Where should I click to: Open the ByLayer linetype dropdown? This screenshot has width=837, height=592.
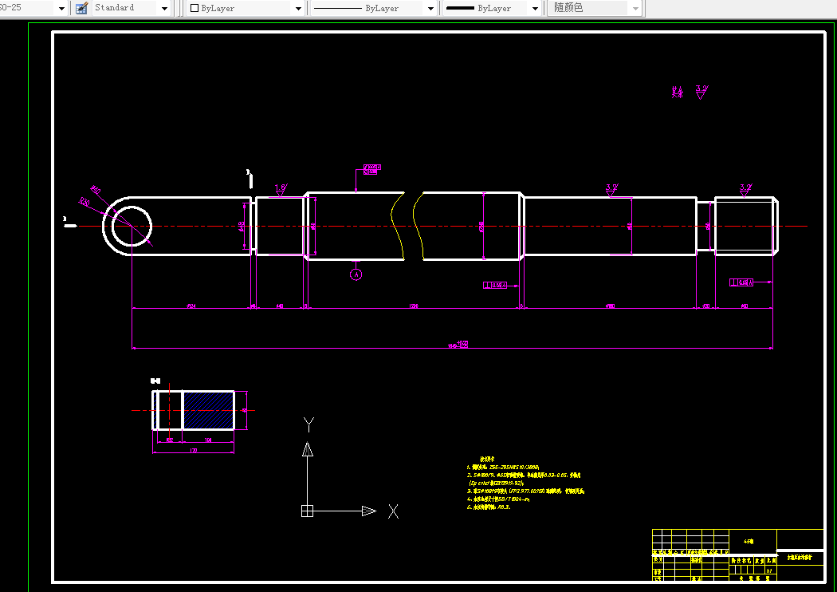tap(430, 8)
